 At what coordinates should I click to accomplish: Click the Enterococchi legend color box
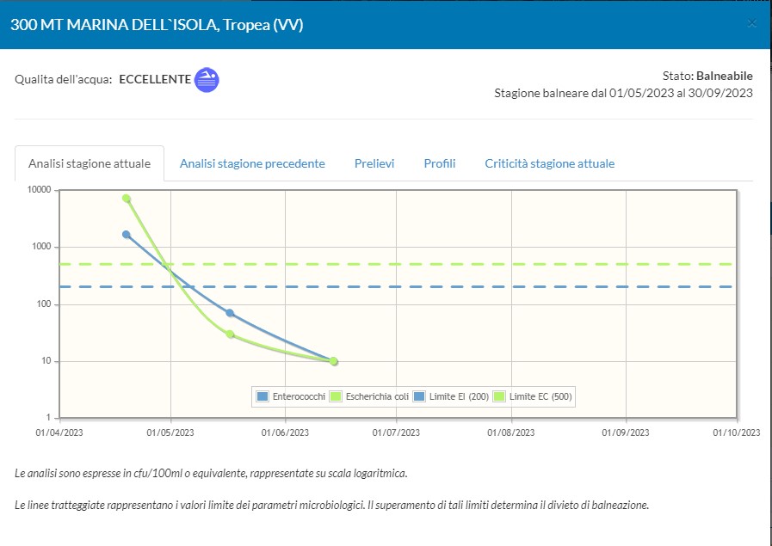(x=262, y=396)
